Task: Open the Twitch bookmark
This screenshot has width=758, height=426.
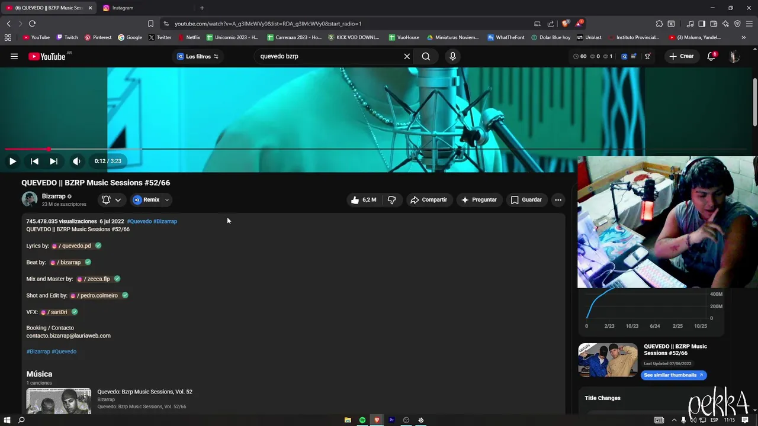Action: pyautogui.click(x=68, y=37)
